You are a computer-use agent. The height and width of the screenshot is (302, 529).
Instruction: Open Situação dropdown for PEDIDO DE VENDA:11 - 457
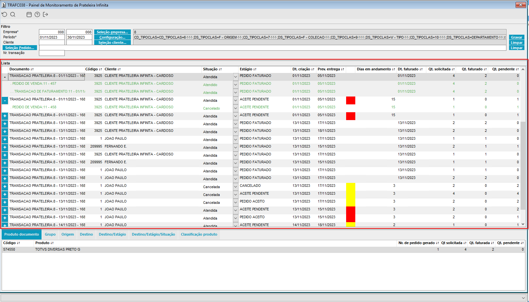(236, 85)
